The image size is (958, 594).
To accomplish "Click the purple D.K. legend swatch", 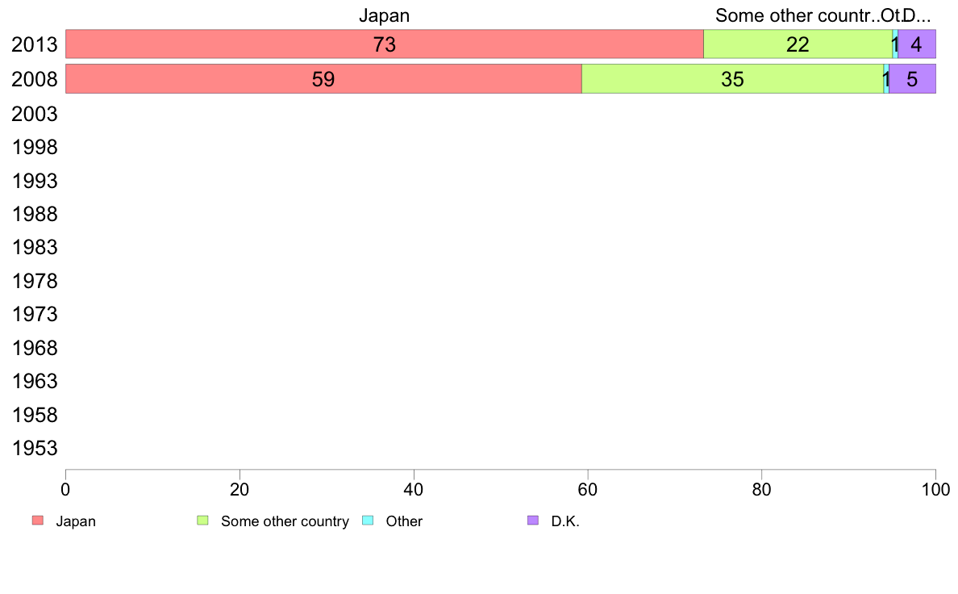I will 533,521.
